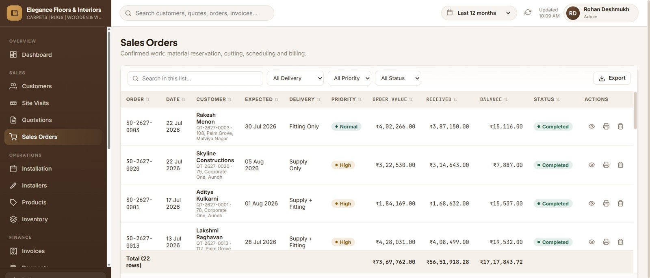Sort by Date column icon
This screenshot has height=278, width=650.
point(184,99)
